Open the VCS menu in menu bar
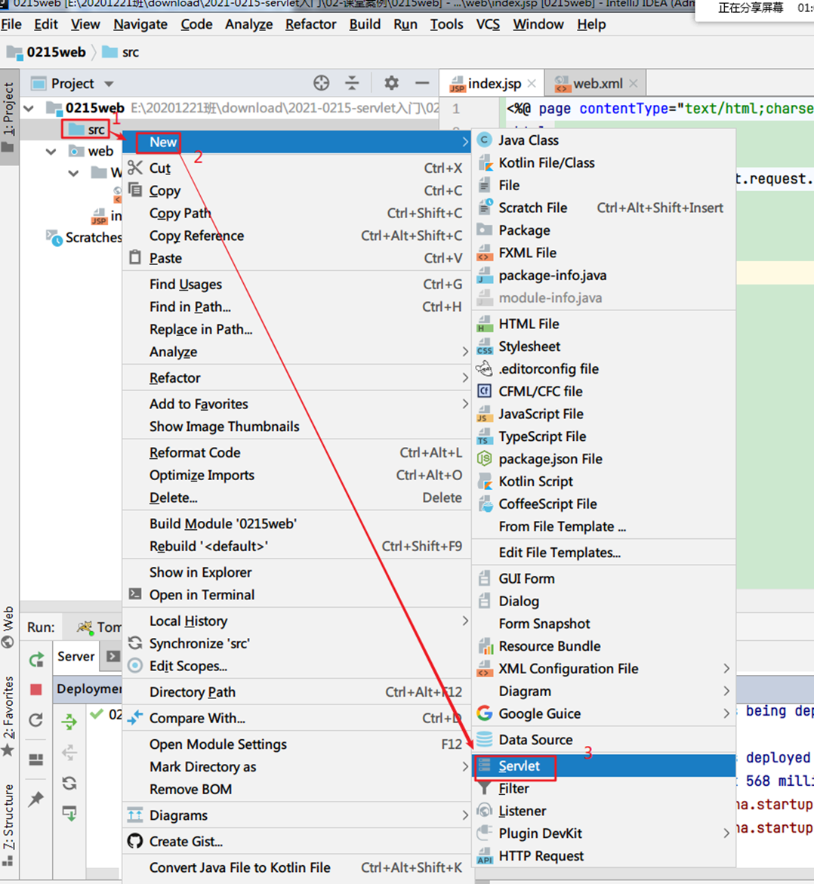Image resolution: width=814 pixels, height=884 pixels. click(x=488, y=24)
